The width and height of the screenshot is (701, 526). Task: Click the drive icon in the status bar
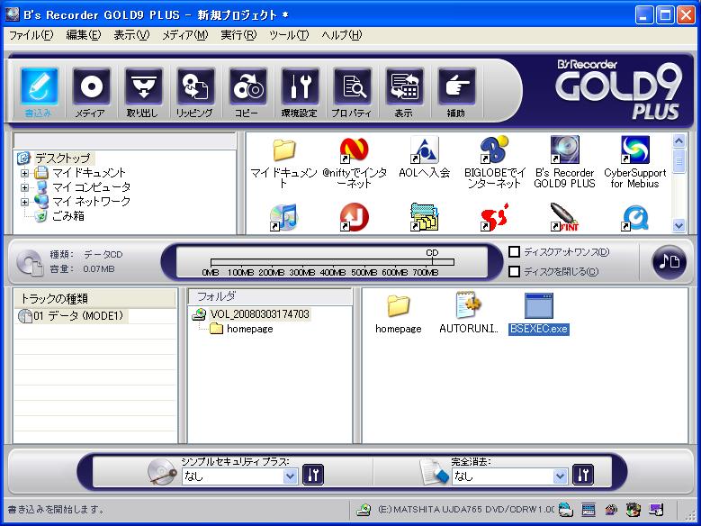[x=364, y=510]
